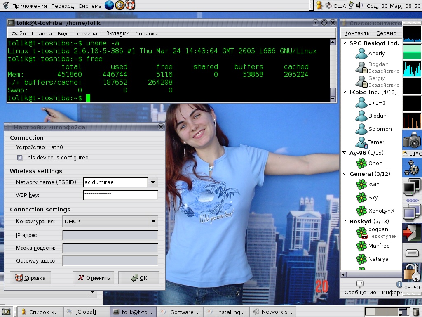This screenshot has width=422, height=317.
Task: Click the upper network computers icon in side panel
Action: pyautogui.click(x=412, y=187)
